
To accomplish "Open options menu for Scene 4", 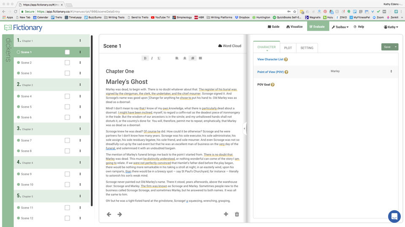I will (80, 96).
